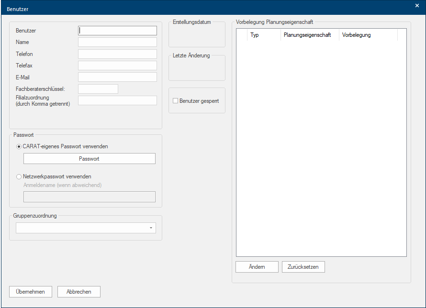
Task: Sort by the Typ column header
Action: (263, 35)
